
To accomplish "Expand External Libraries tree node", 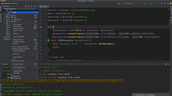I will 3,37.
